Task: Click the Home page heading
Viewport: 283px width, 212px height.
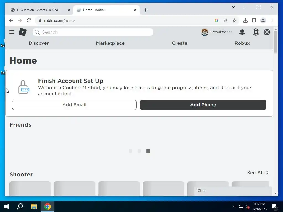Action: (x=23, y=61)
